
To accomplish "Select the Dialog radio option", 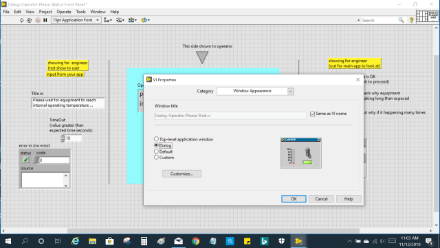I will click(156, 145).
